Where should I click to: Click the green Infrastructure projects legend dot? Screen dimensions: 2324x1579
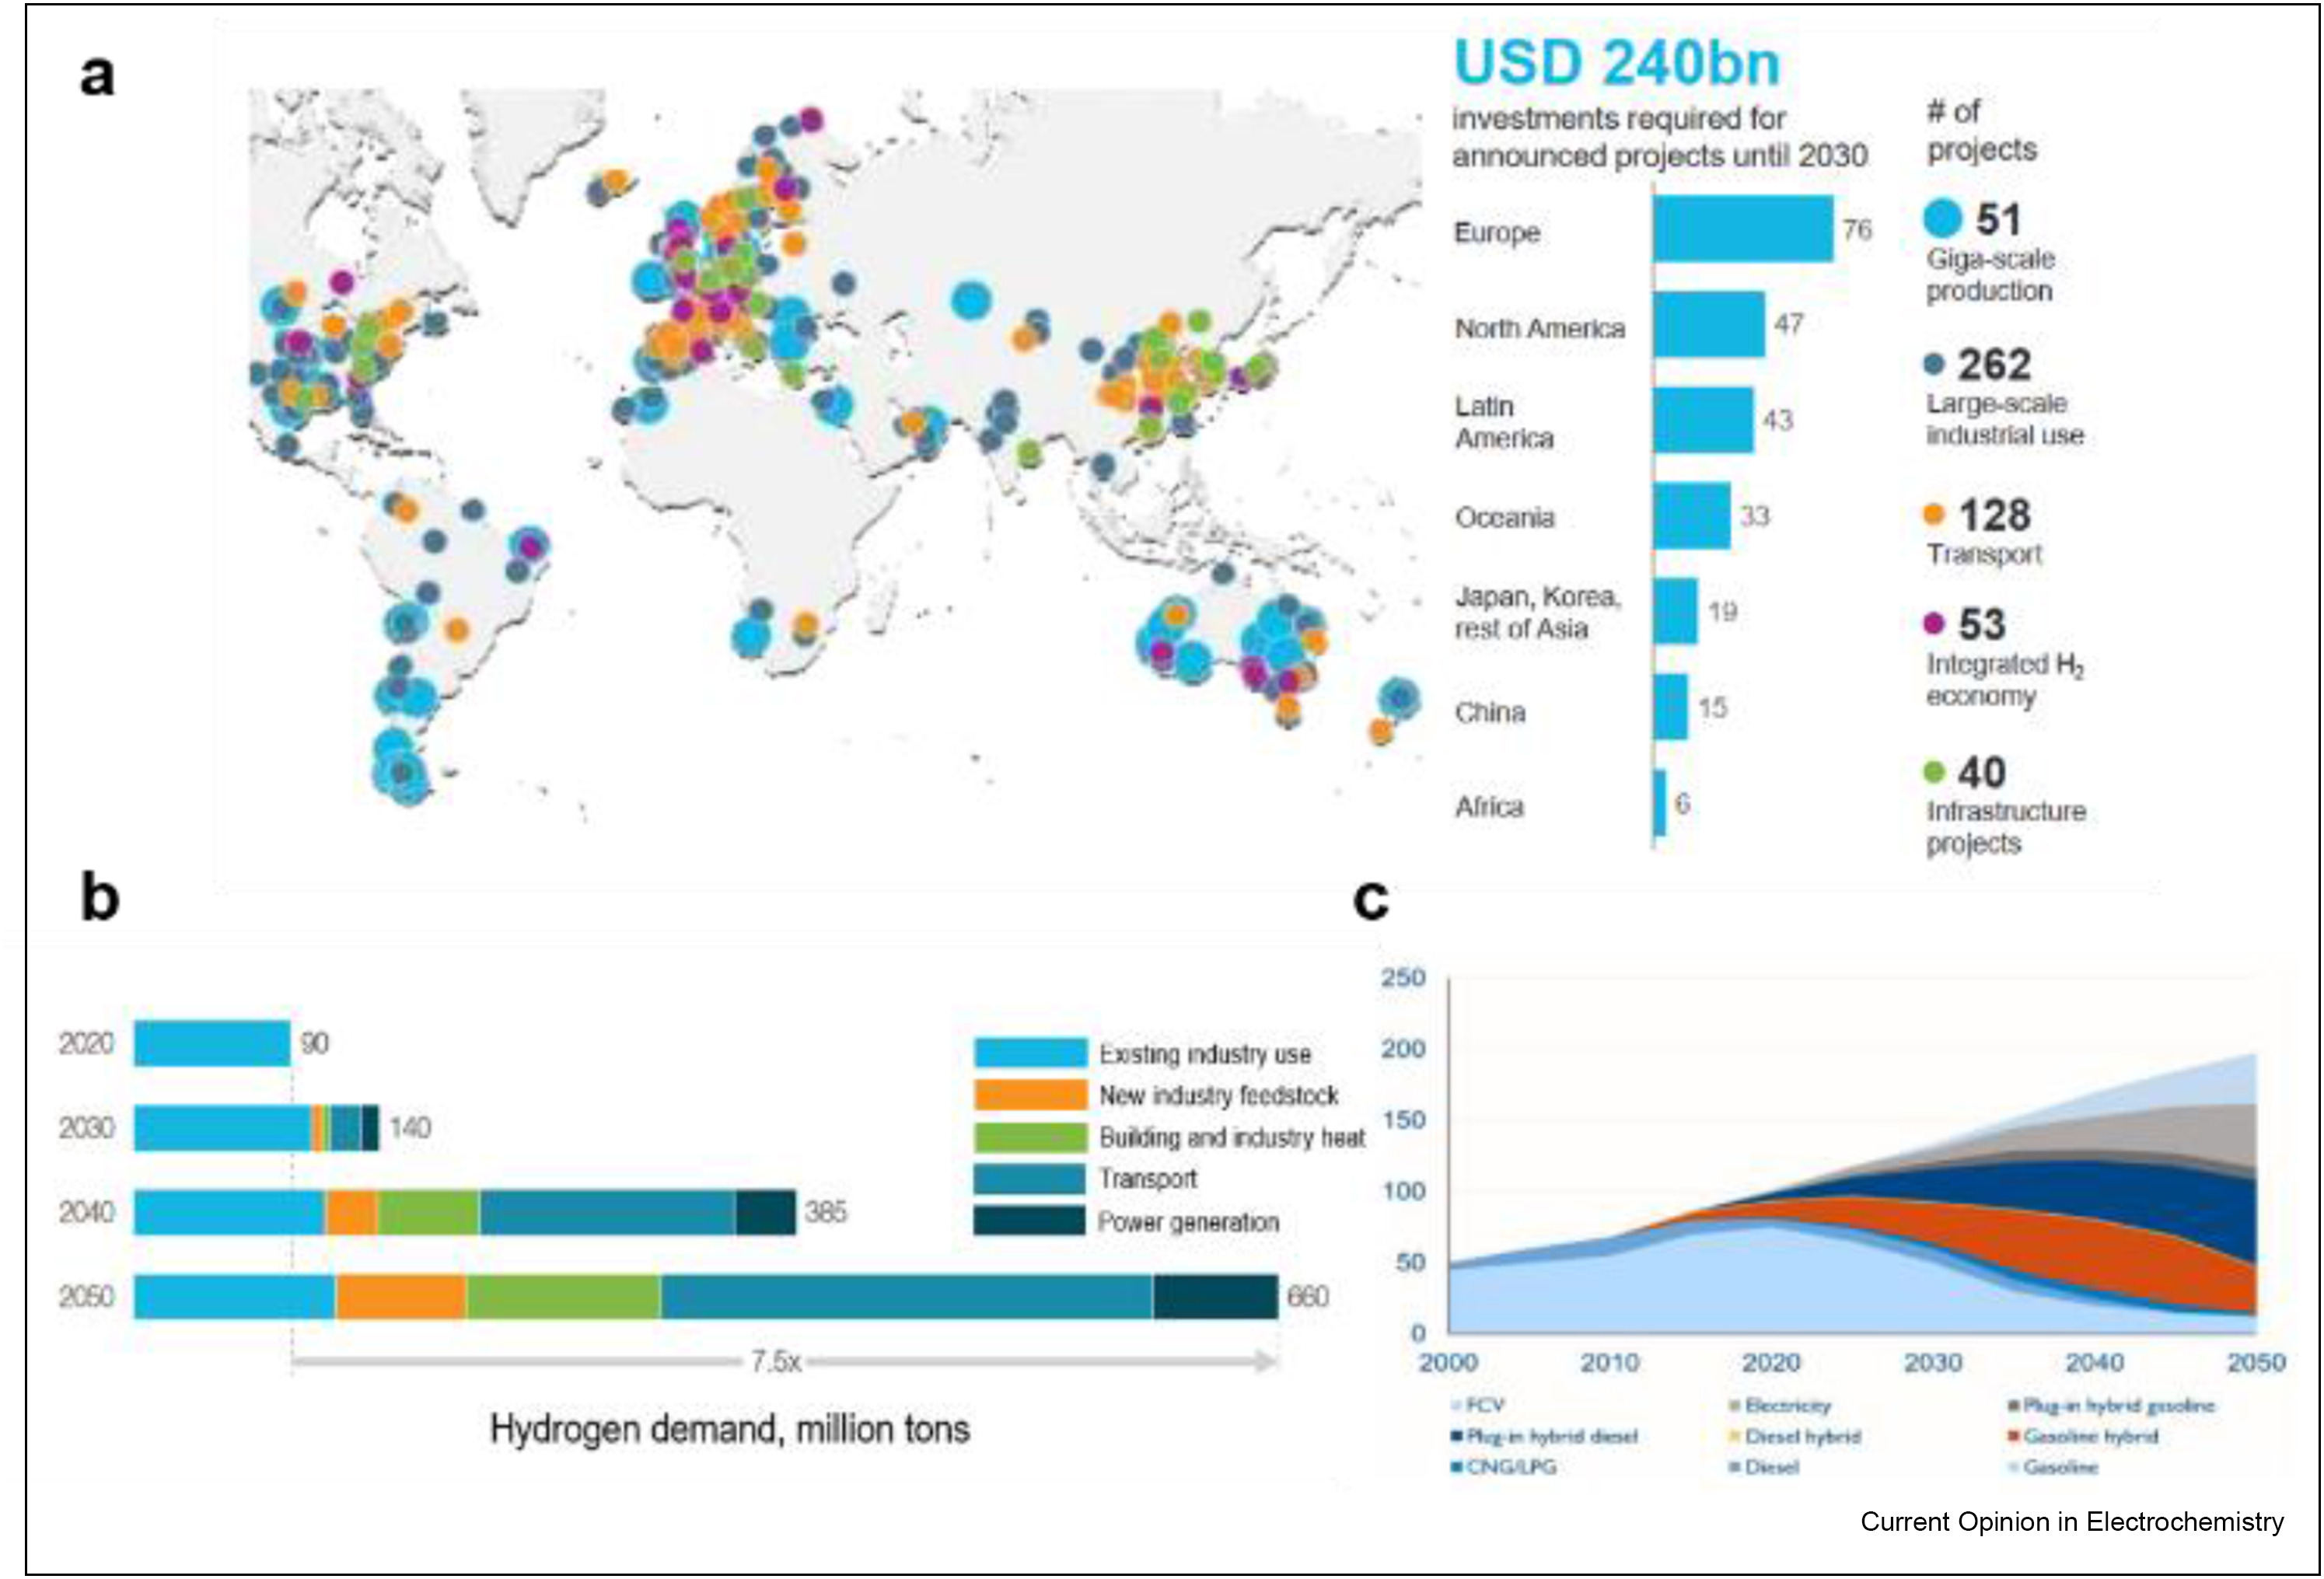[x=1934, y=772]
